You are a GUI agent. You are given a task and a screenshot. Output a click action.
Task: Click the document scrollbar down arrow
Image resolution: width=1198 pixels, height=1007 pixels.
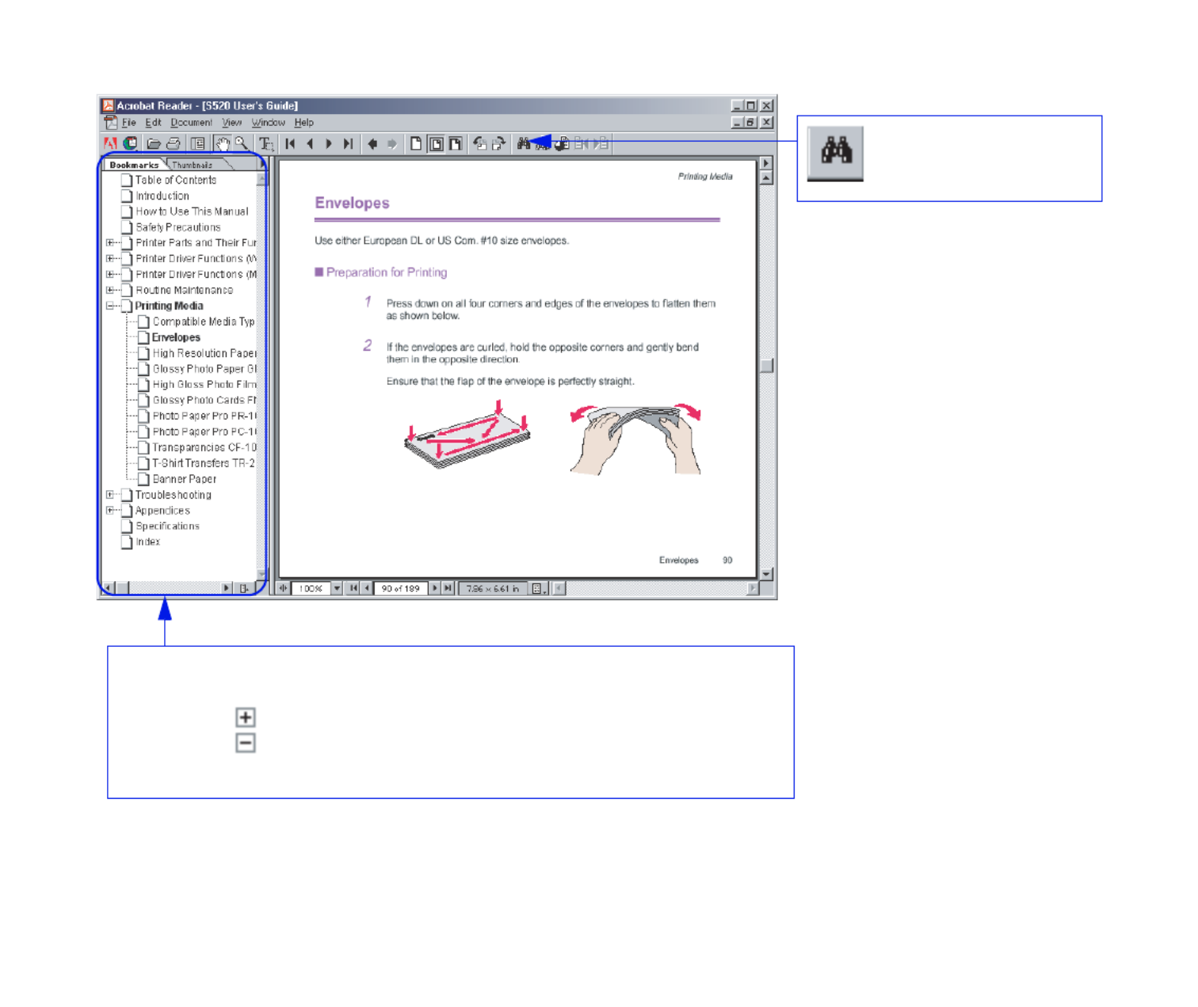[766, 574]
